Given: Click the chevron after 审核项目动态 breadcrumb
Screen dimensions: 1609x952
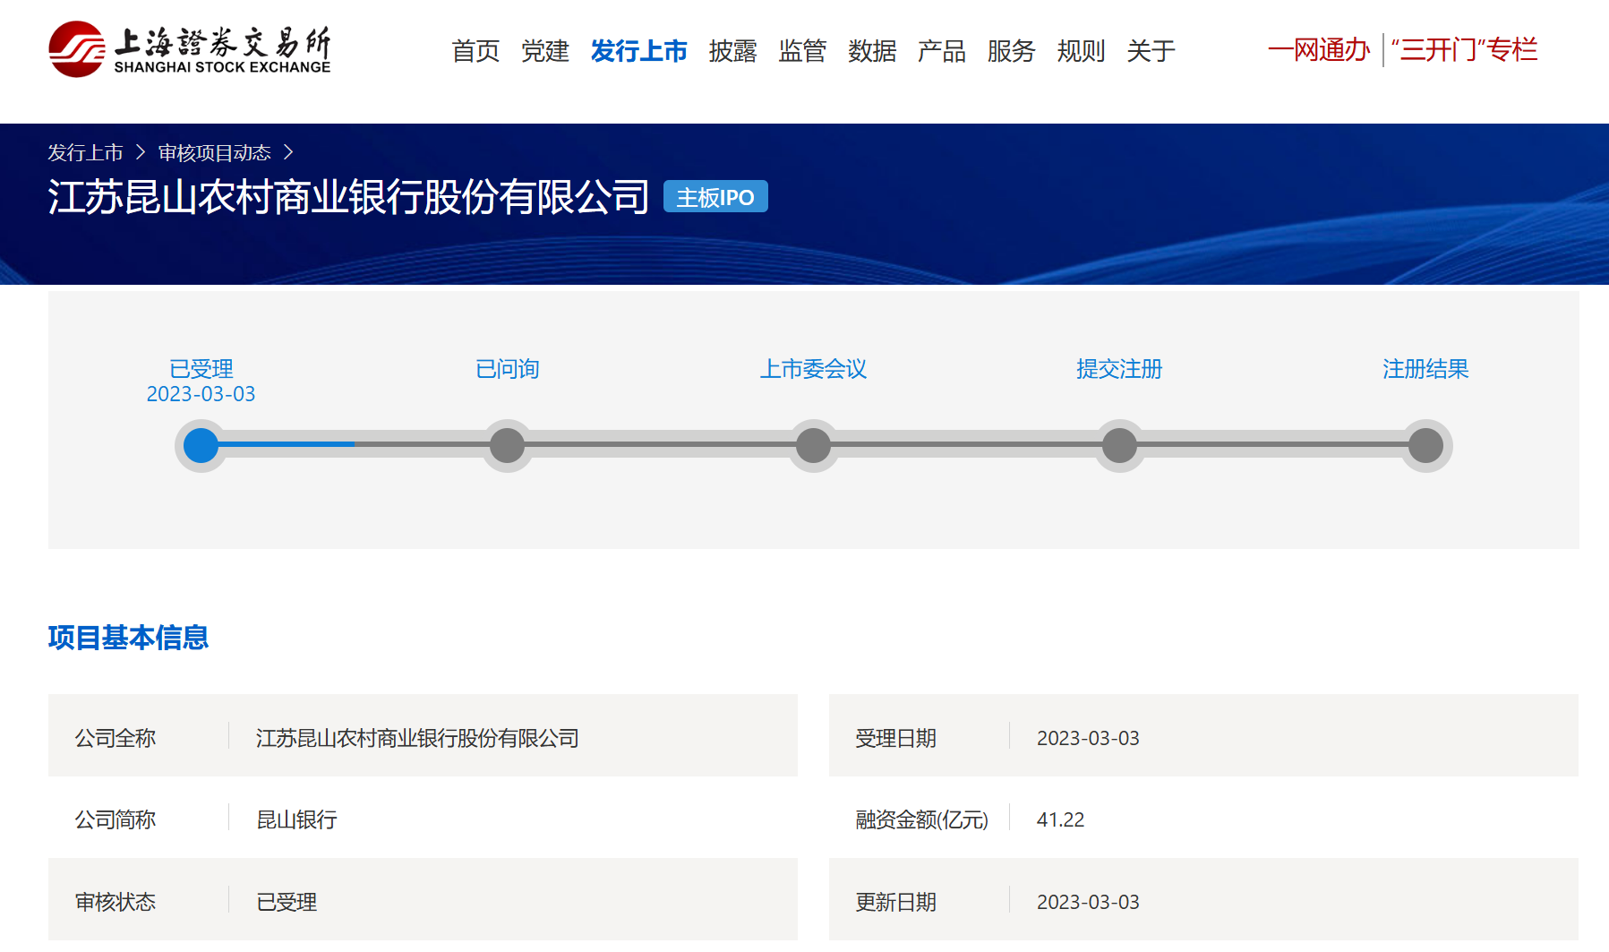Looking at the screenshot, I should 288,153.
